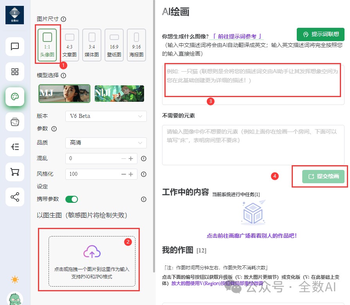
Task: Click the shopping cart icon in sidebar
Action: pyautogui.click(x=15, y=172)
